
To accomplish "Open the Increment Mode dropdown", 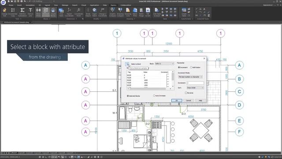I will [190, 77].
